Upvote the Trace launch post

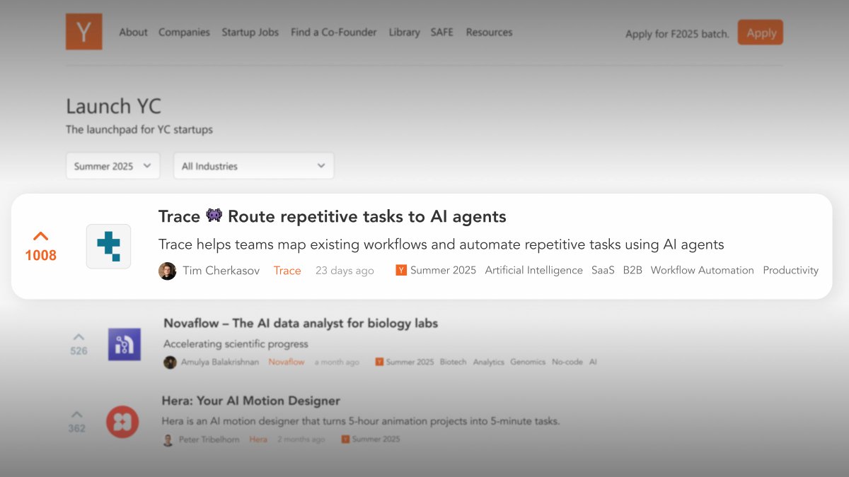pos(40,236)
